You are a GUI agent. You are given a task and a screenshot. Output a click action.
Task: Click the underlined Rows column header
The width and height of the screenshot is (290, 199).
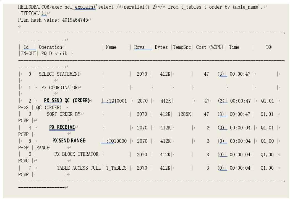pyautogui.click(x=139, y=47)
